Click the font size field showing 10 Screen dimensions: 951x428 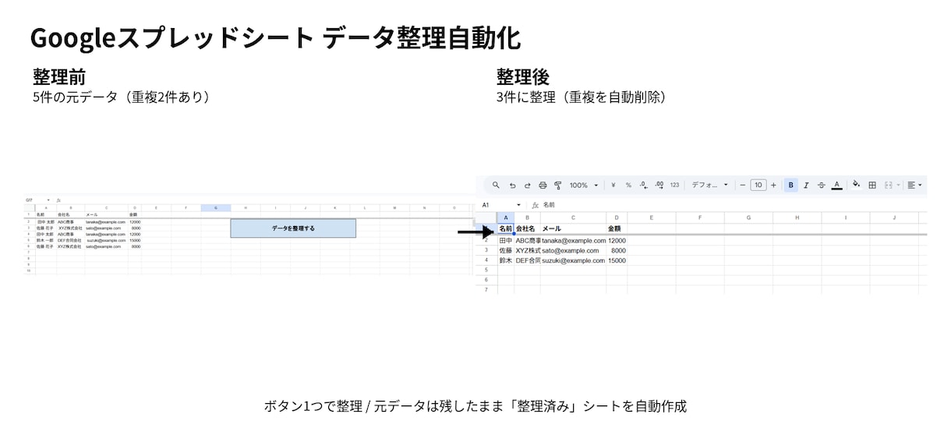tap(758, 186)
